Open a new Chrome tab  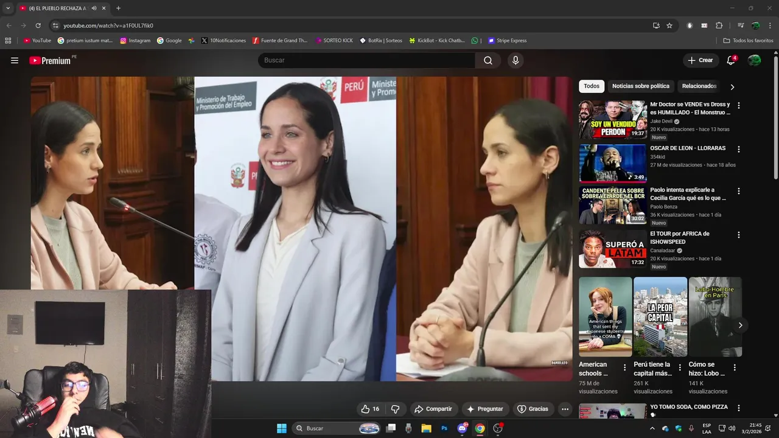click(x=118, y=9)
